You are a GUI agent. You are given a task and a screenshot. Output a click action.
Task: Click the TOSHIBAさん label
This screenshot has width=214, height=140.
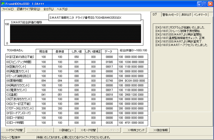coord(15,50)
